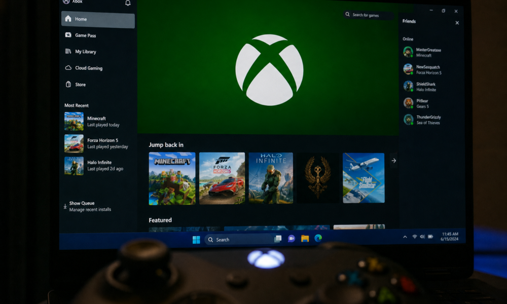507x304 pixels.
Task: Click the 'Last played today' Minecraft text
Action: (x=103, y=125)
